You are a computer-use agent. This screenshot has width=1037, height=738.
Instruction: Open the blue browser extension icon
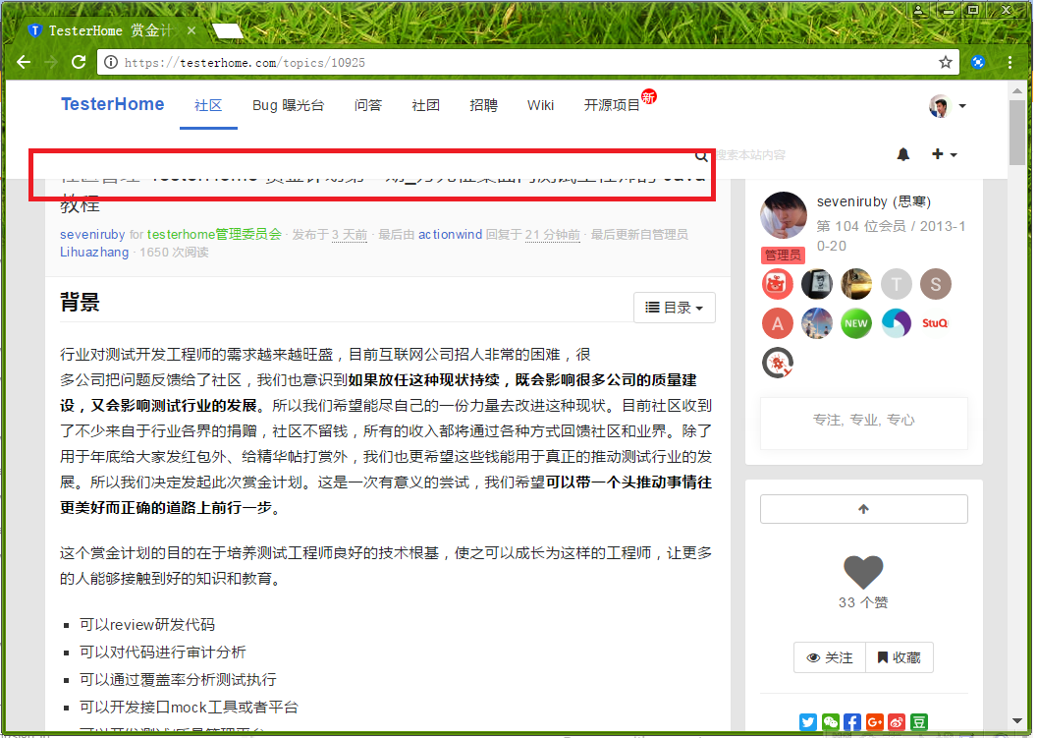[x=978, y=62]
